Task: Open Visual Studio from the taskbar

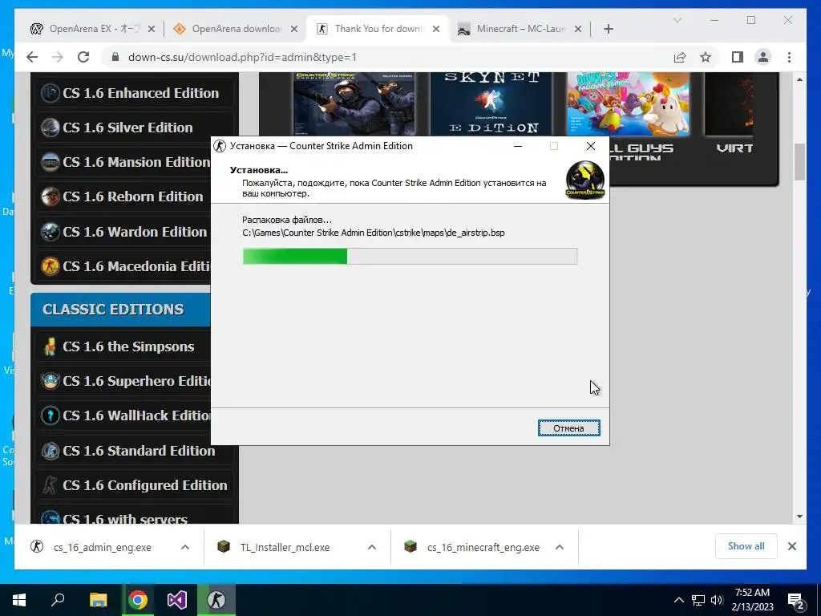Action: (177, 600)
